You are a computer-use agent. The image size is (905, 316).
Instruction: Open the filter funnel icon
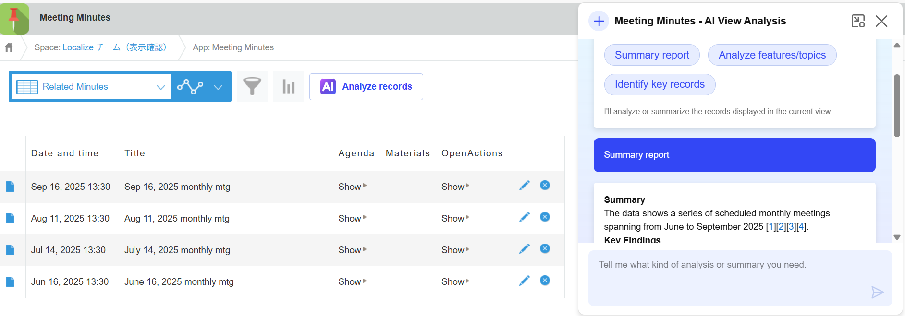tap(252, 87)
